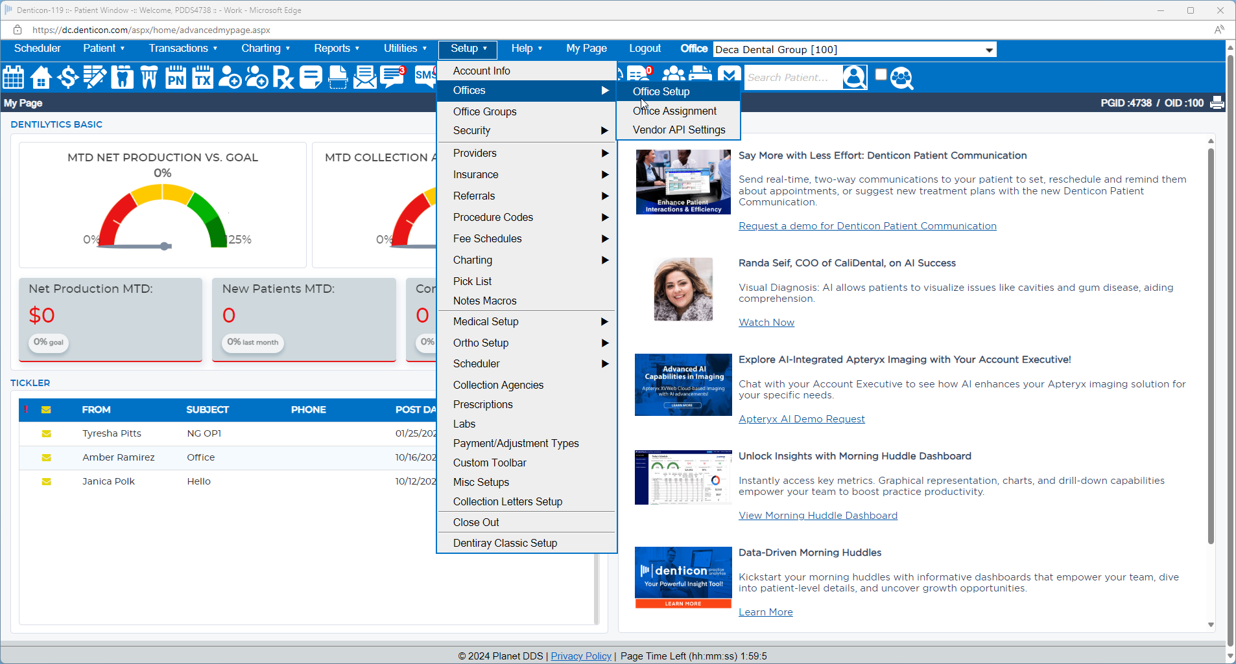Expand the Reports menu dropdown
This screenshot has width=1236, height=664.
(337, 49)
